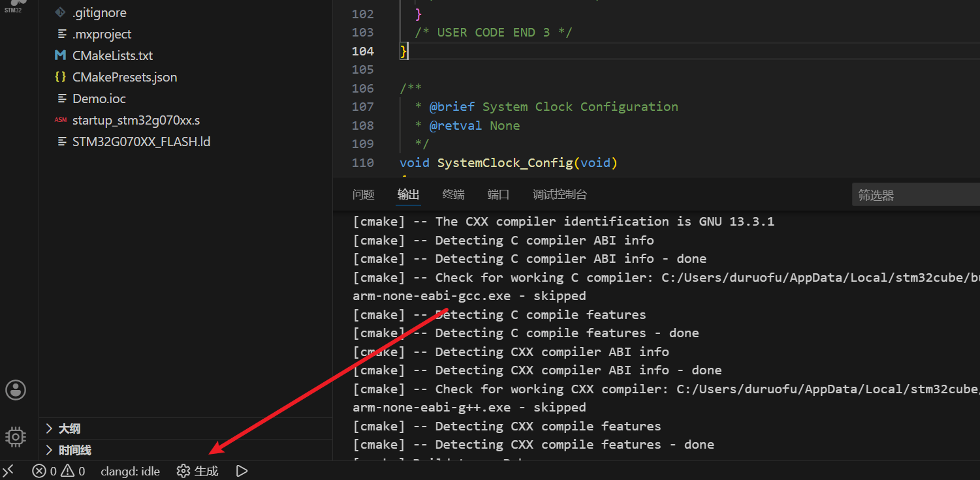Image resolution: width=980 pixels, height=480 pixels.
Task: Click the clangd: idle status item
Action: click(130, 471)
